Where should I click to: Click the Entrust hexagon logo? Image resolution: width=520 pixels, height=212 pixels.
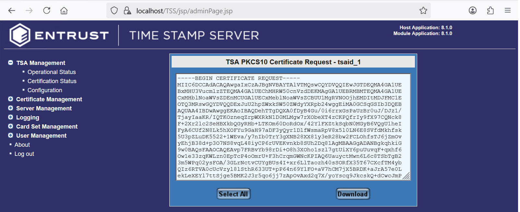pyautogui.click(x=20, y=35)
